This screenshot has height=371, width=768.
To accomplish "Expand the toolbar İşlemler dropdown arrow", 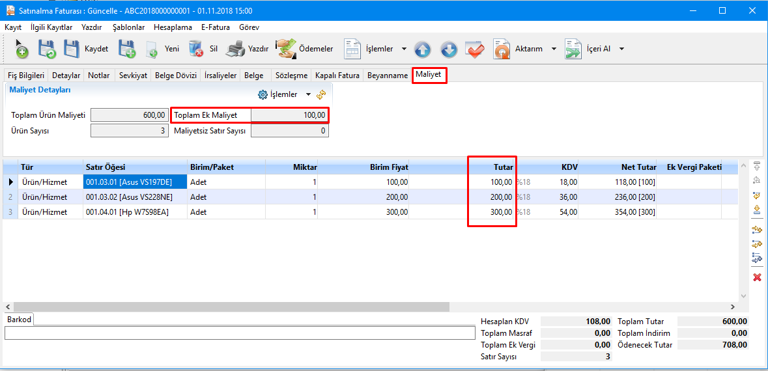I will pos(404,49).
